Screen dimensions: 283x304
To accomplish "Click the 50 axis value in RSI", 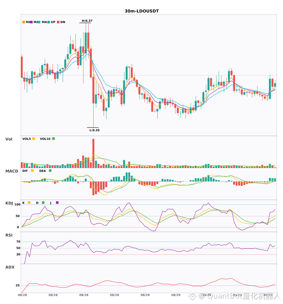I will [x=18, y=248].
